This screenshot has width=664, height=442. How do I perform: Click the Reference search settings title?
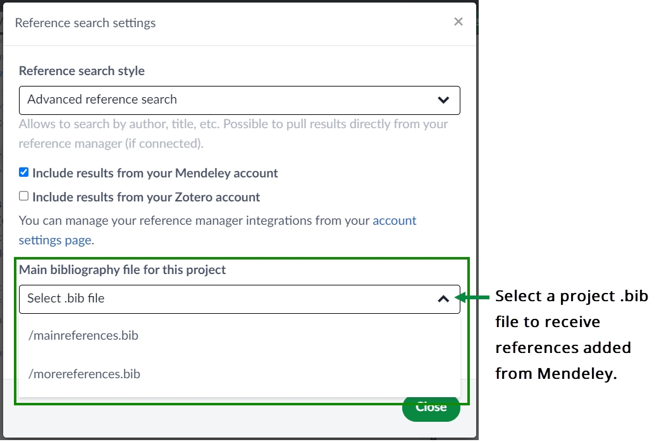coord(85,23)
